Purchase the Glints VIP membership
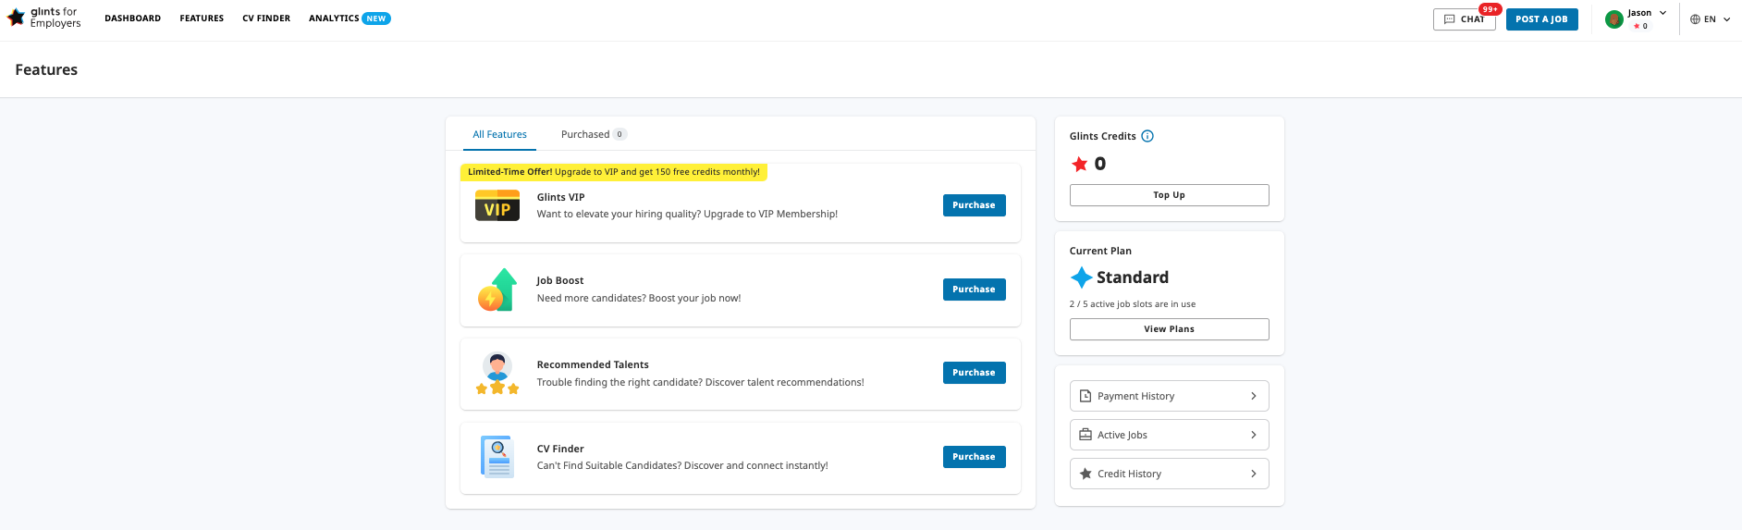This screenshot has width=1742, height=530. 974,205
